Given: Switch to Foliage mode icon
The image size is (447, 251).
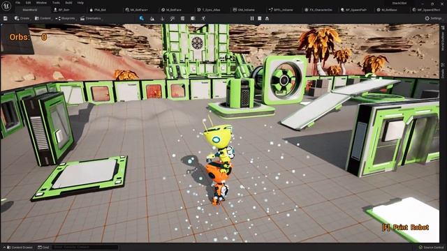Looking at the screenshot, I should (x=163, y=18).
